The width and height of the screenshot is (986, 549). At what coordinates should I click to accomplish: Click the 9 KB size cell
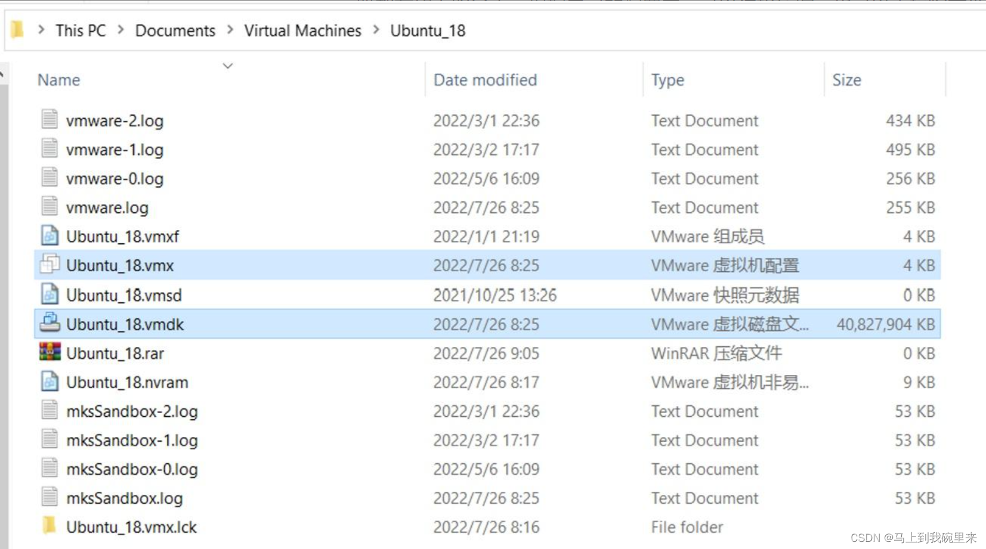[x=919, y=382]
